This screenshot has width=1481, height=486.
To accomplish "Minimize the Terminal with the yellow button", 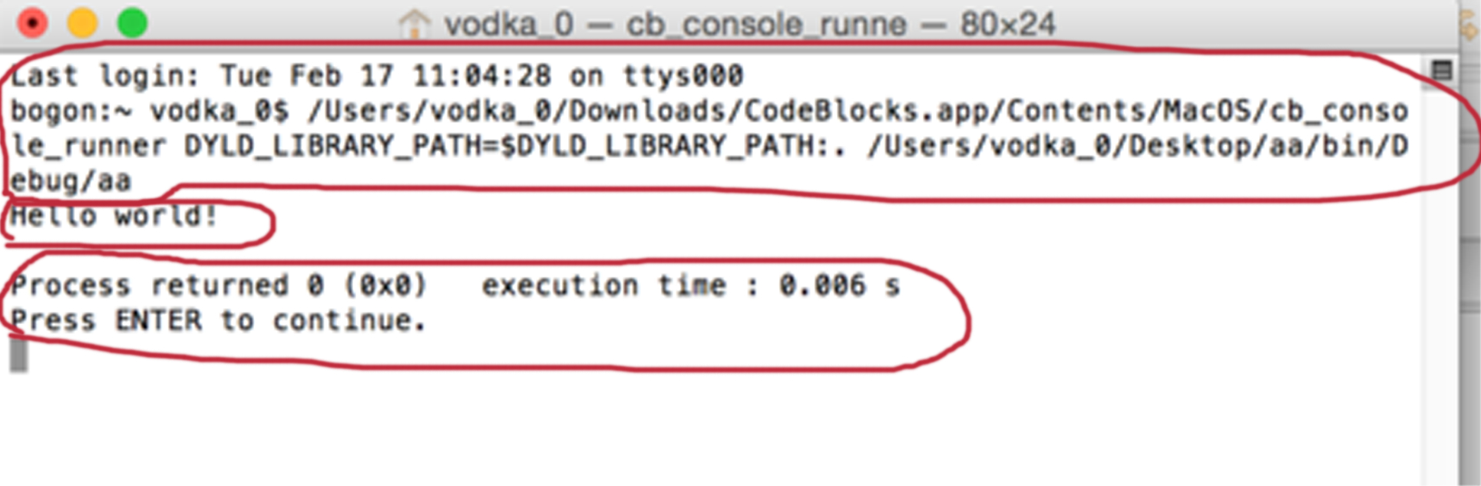I will [x=82, y=23].
